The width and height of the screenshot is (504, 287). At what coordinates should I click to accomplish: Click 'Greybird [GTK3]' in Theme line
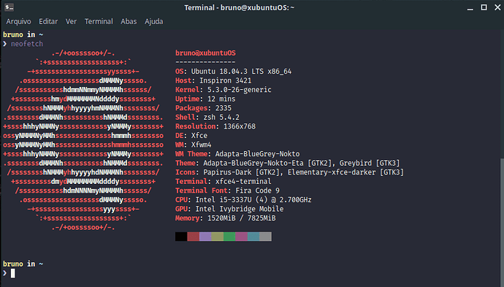370,164
